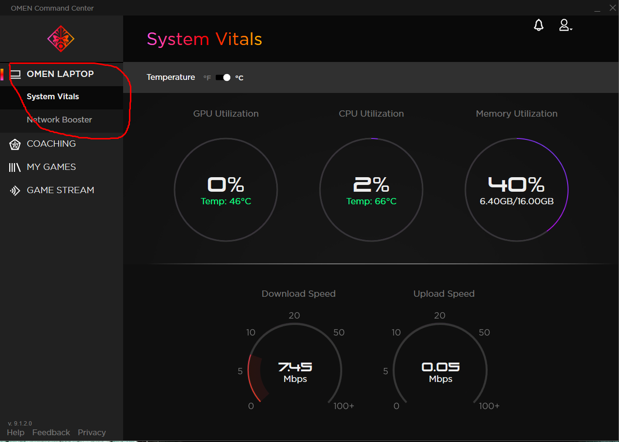619x442 pixels.
Task: Click the user account icon
Action: pyautogui.click(x=564, y=25)
